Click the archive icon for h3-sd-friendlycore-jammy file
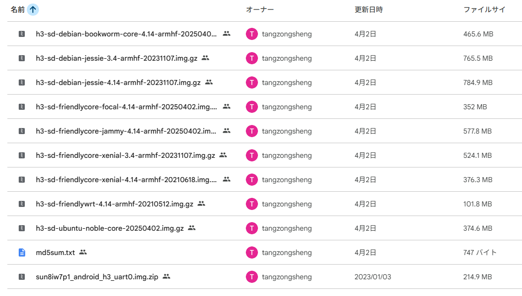This screenshot has width=522, height=296. (22, 131)
